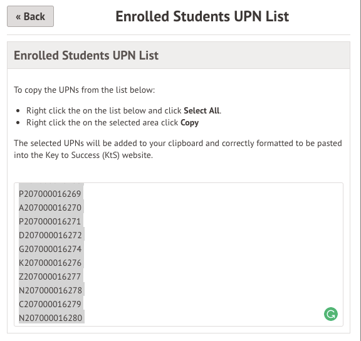Screen dimensions: 361x341
Task: Click the main page title heading
Action: pyautogui.click(x=202, y=16)
